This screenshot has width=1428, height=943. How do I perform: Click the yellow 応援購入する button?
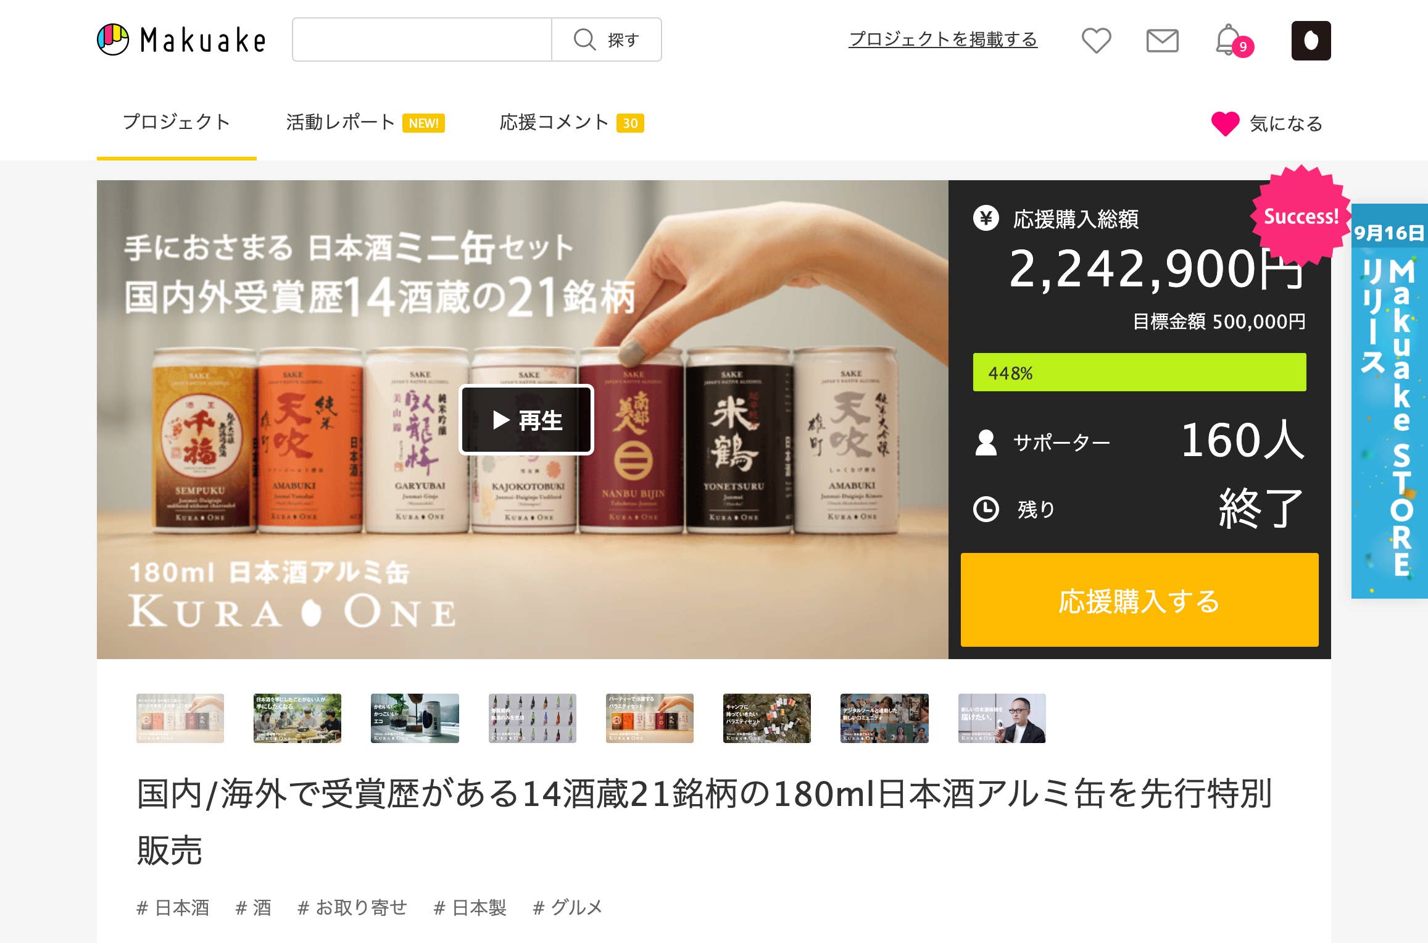click(1139, 600)
